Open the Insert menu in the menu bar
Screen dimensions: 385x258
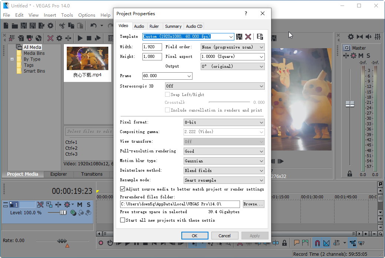(x=50, y=15)
